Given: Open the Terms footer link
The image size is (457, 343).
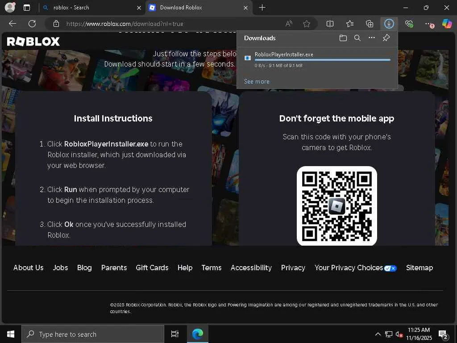Looking at the screenshot, I should (211, 268).
